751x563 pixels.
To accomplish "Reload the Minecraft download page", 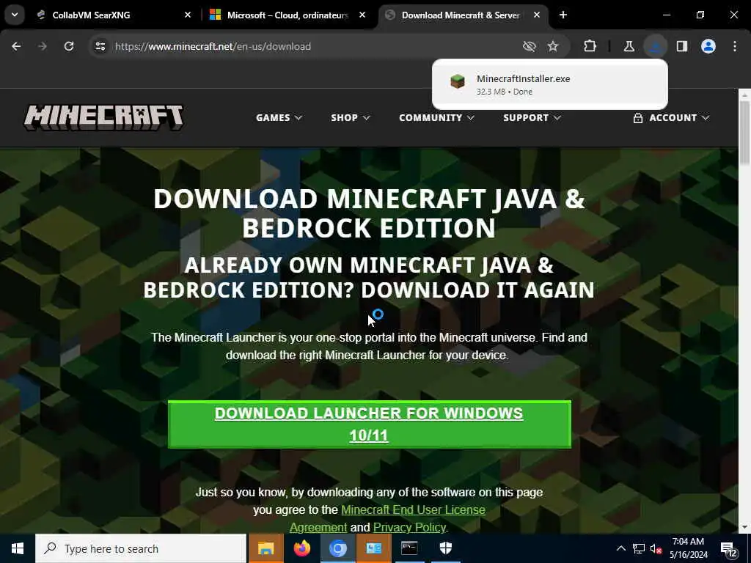I will [x=69, y=46].
